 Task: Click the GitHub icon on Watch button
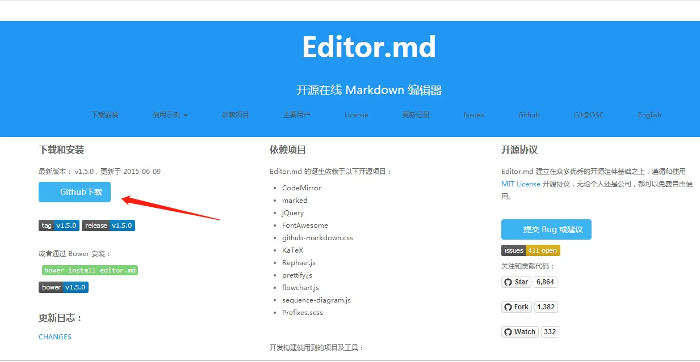pos(508,332)
